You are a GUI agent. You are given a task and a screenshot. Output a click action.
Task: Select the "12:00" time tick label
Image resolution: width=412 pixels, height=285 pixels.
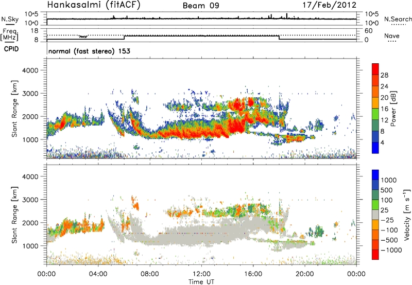(201, 274)
